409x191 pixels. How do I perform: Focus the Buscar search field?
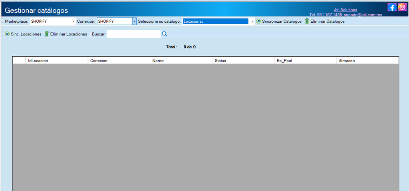tap(134, 34)
